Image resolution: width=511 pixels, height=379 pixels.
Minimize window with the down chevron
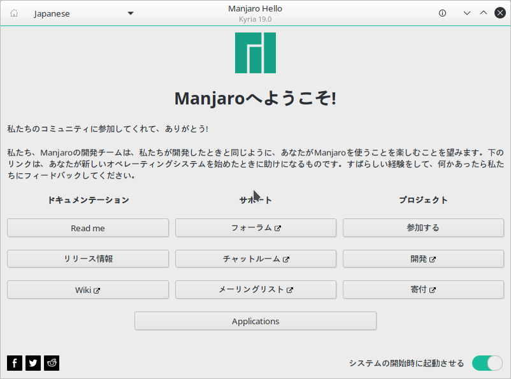pos(467,13)
